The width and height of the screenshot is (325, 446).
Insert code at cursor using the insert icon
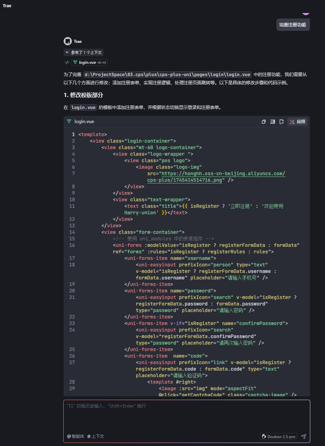pos(273,122)
